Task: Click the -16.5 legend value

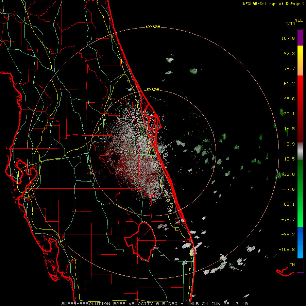Action: coord(288,159)
